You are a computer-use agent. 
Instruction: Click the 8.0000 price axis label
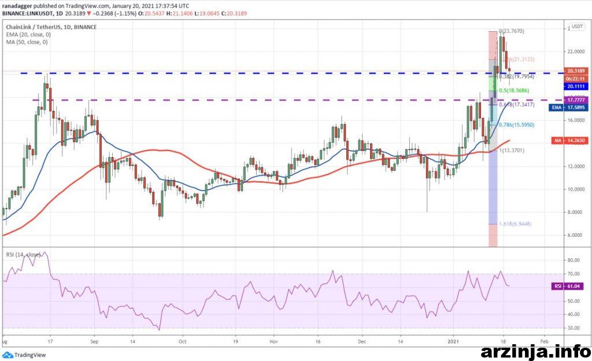[x=576, y=213]
